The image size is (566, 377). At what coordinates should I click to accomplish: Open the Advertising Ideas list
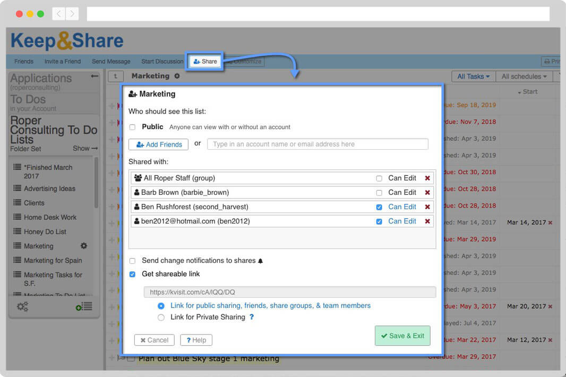point(49,188)
